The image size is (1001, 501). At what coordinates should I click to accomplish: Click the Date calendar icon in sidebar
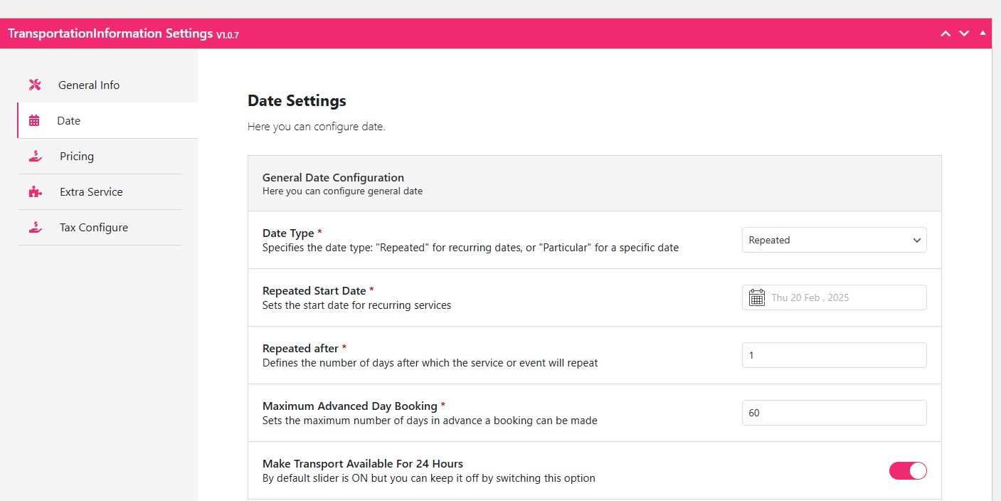(34, 120)
